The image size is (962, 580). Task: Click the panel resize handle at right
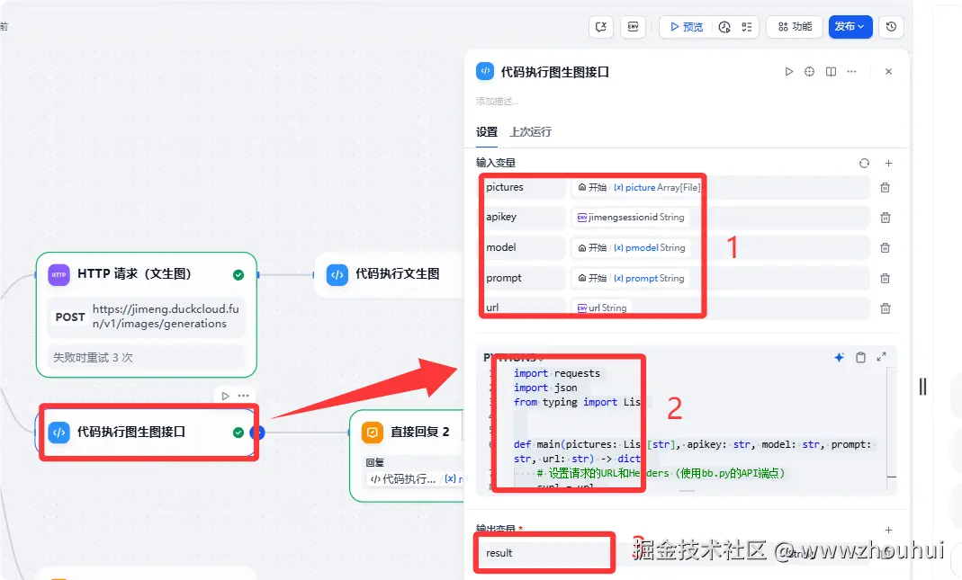[922, 387]
